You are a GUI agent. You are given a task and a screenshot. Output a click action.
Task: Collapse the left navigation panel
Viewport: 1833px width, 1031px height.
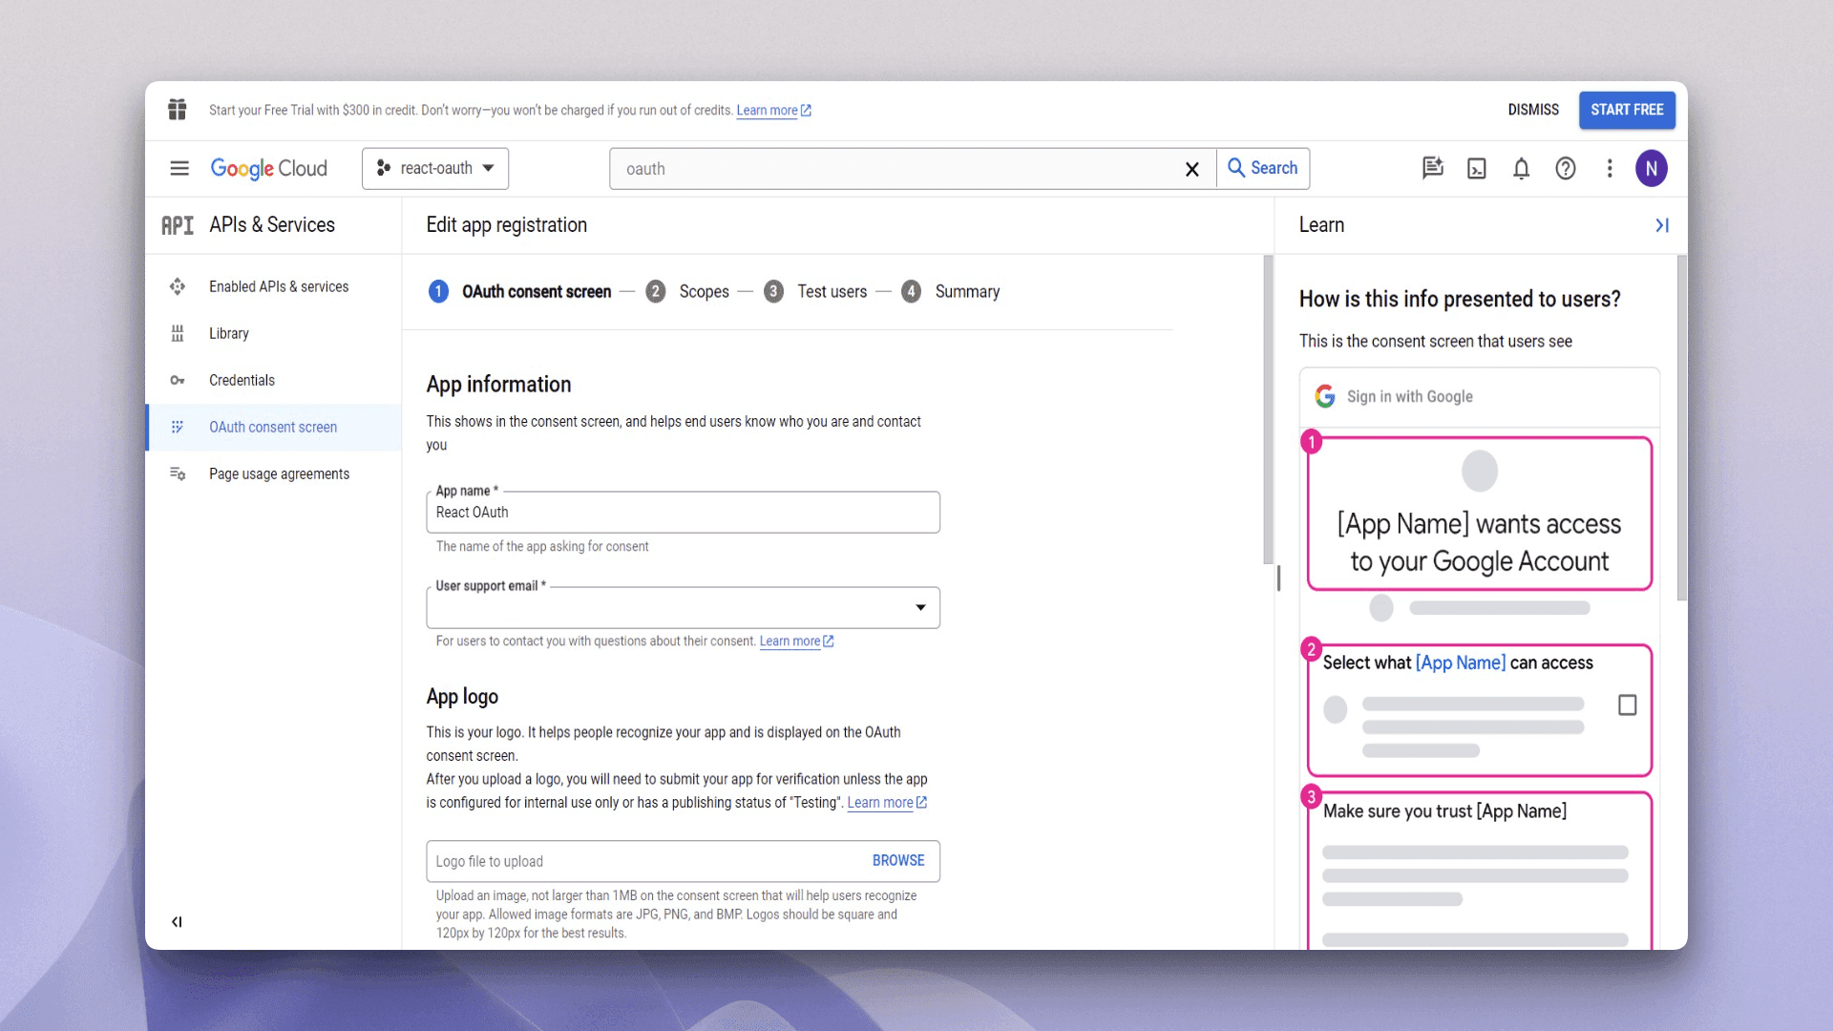pos(176,921)
